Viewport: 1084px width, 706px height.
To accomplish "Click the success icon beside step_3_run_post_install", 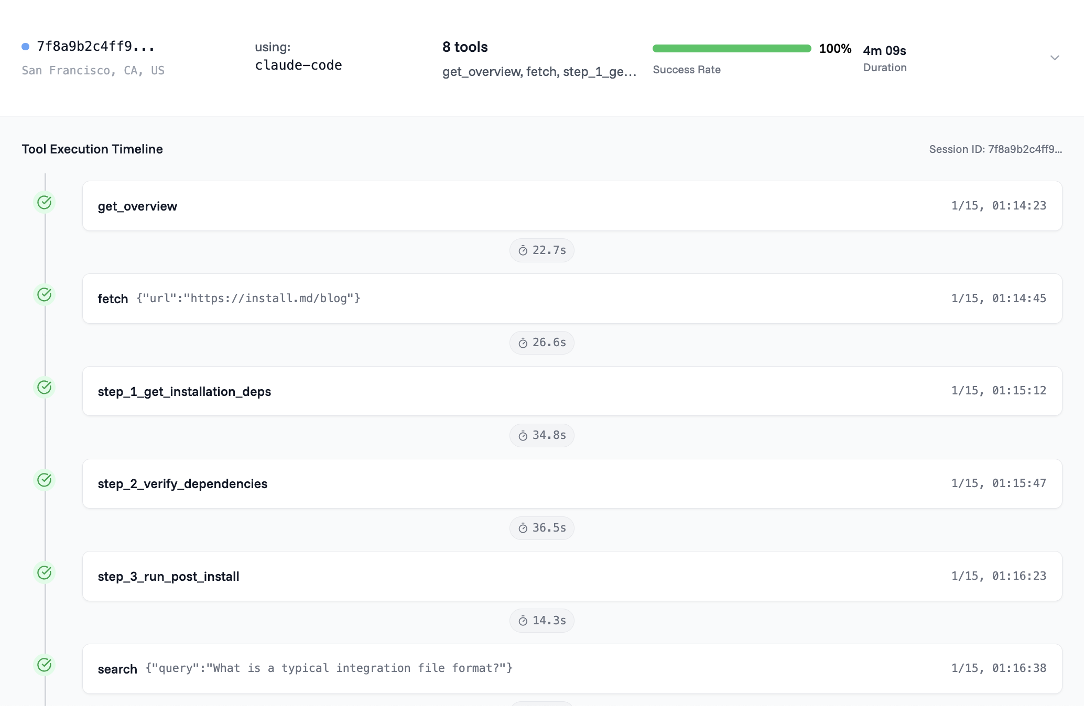I will [45, 572].
